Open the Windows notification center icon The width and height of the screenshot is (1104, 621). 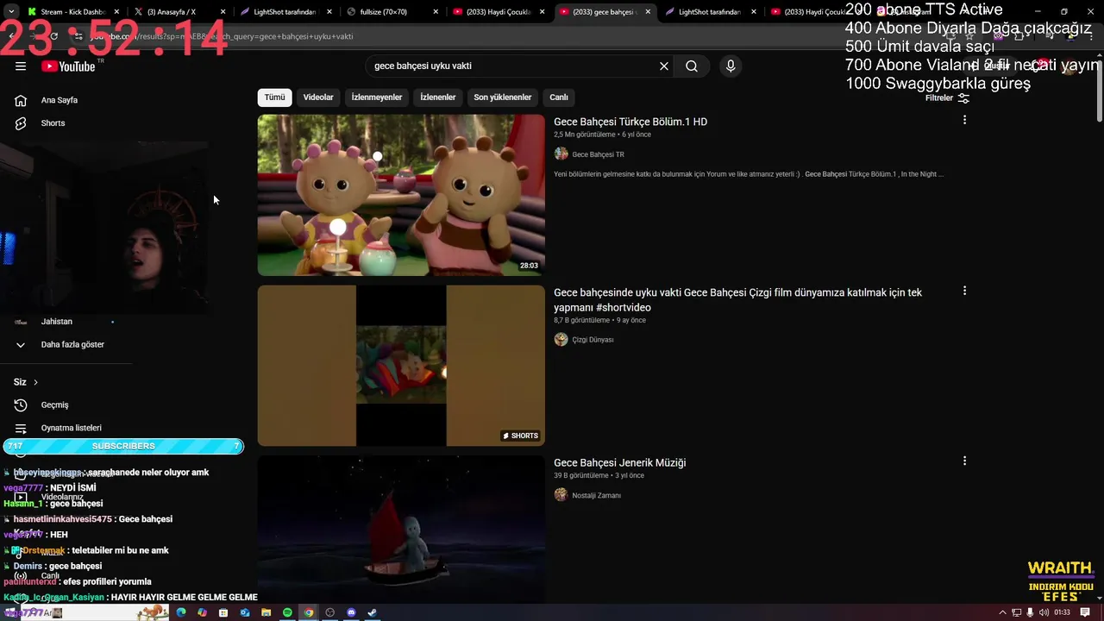(x=1085, y=612)
